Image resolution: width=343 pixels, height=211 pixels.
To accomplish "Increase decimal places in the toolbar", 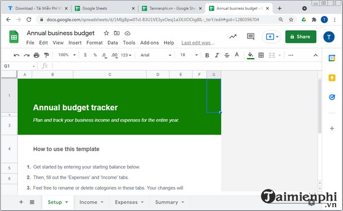I will click(114, 55).
